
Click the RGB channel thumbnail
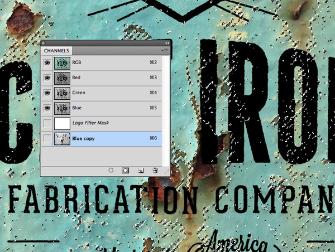(x=61, y=64)
